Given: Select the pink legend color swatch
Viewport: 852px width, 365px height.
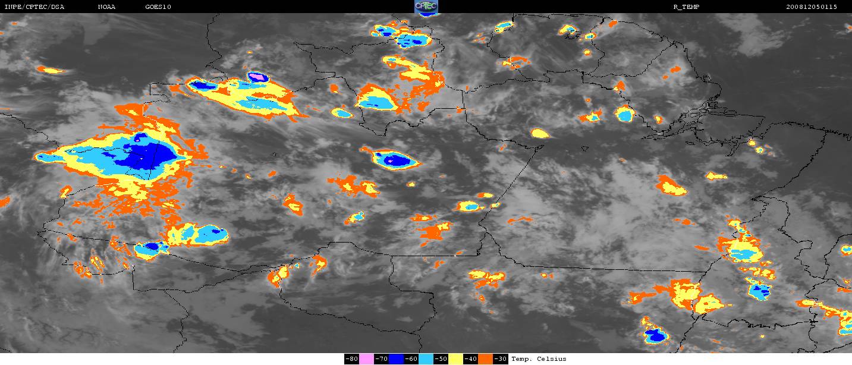Looking at the screenshot, I should coord(367,359).
